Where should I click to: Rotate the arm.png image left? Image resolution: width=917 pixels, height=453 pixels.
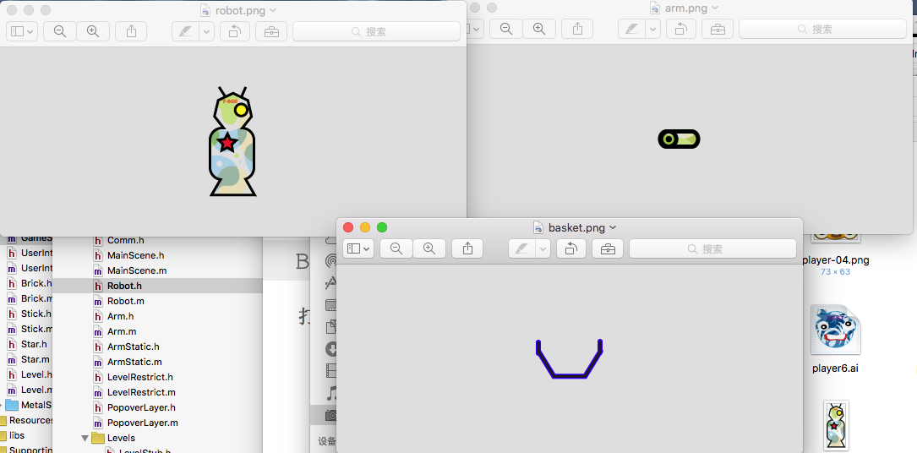pyautogui.click(x=680, y=29)
